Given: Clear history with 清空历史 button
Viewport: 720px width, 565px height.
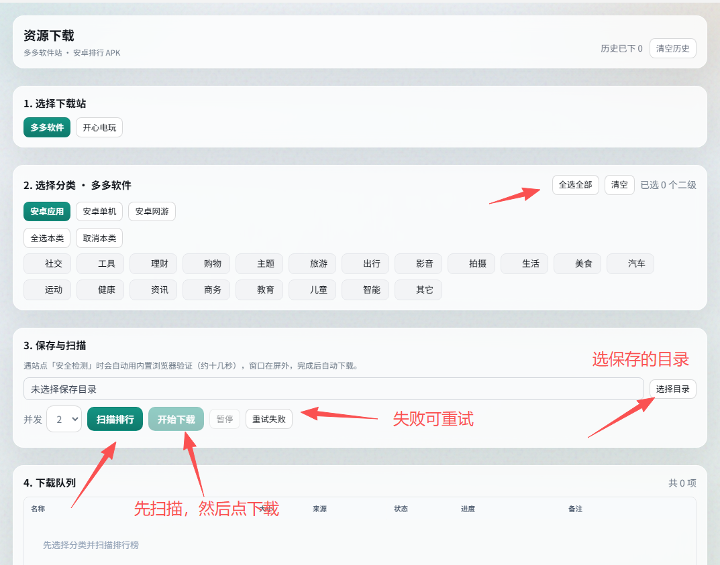Looking at the screenshot, I should click(x=673, y=49).
